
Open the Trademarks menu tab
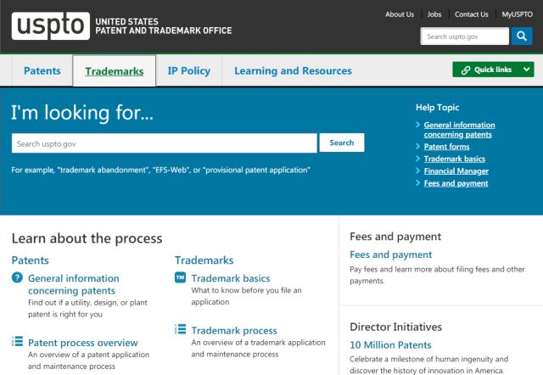tap(115, 71)
